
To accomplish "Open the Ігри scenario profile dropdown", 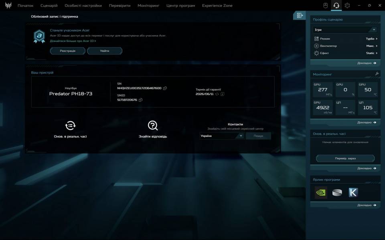I will (345, 30).
